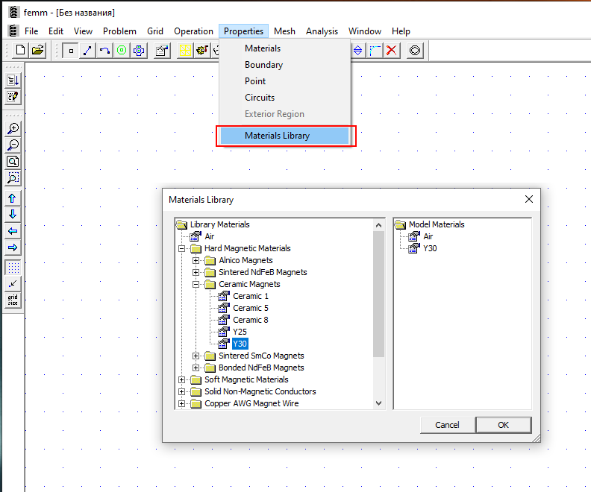The width and height of the screenshot is (591, 492).
Task: Expand the Copper AWG Magnet Wire folder
Action: pos(181,403)
